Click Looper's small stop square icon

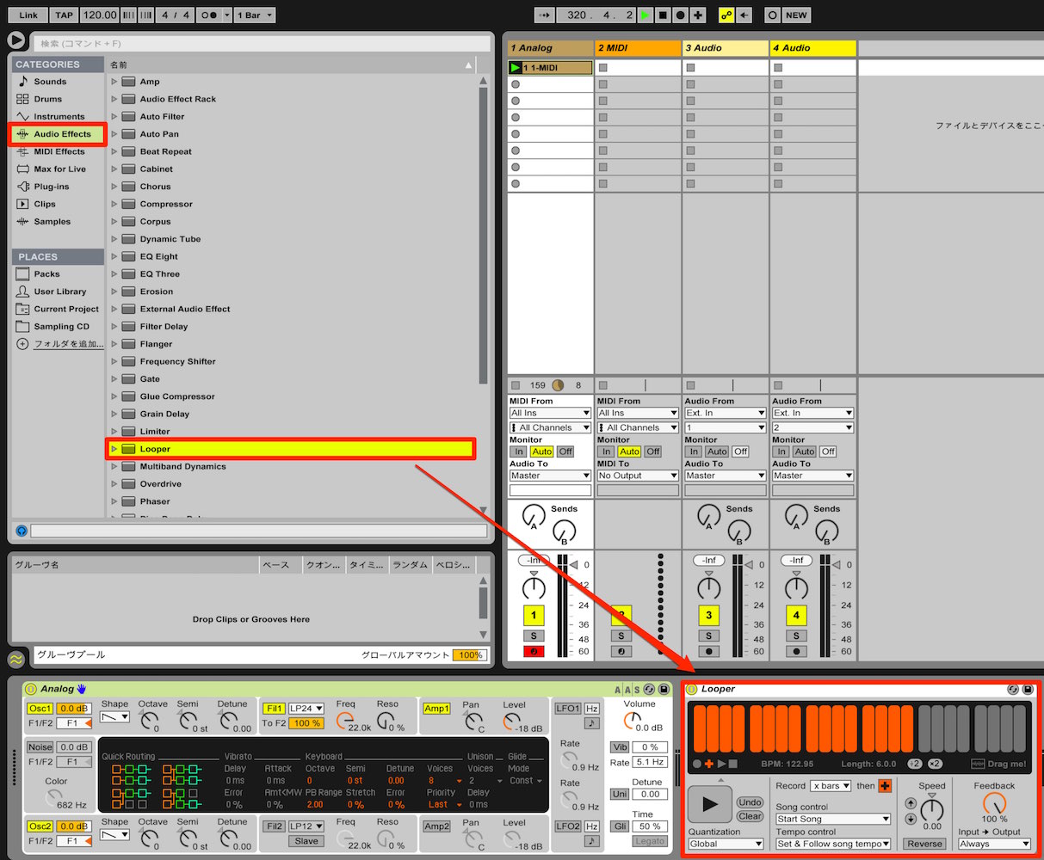click(x=732, y=764)
